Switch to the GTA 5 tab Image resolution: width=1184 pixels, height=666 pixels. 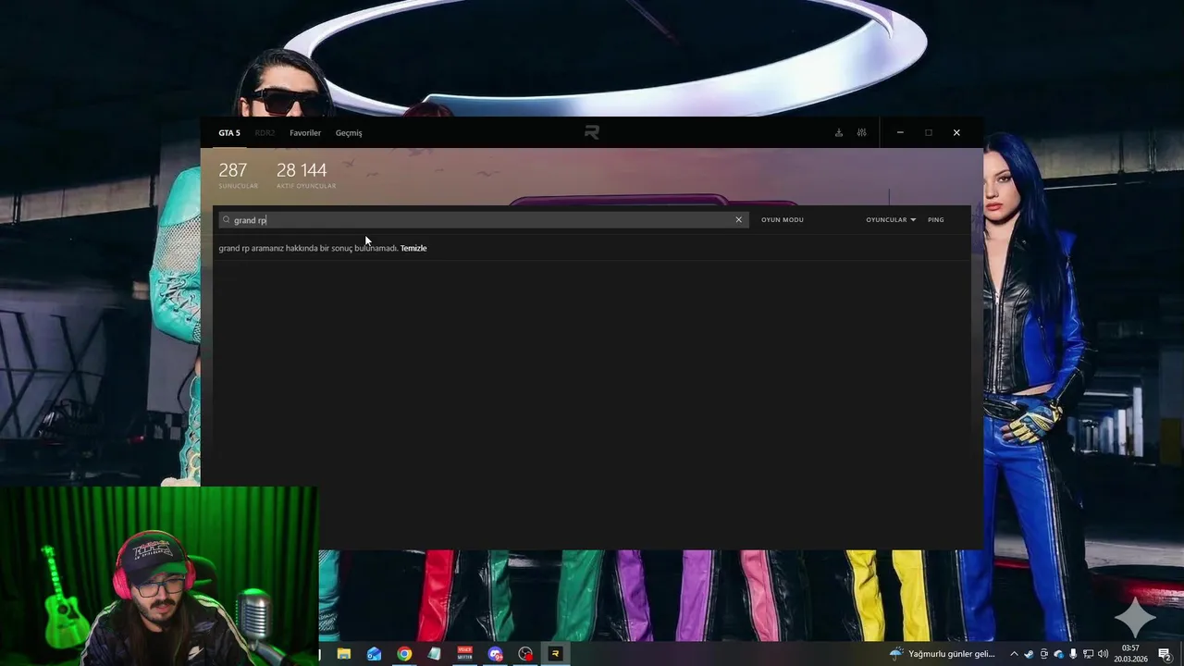point(229,133)
